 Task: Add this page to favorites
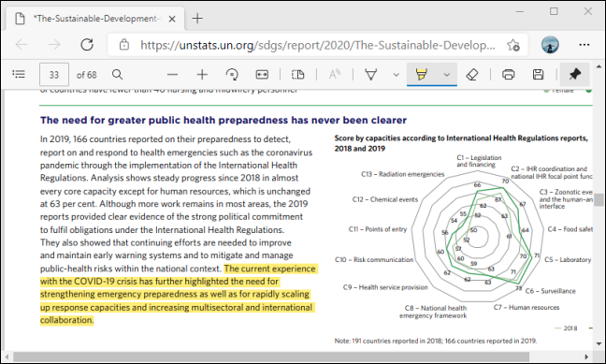tap(513, 45)
